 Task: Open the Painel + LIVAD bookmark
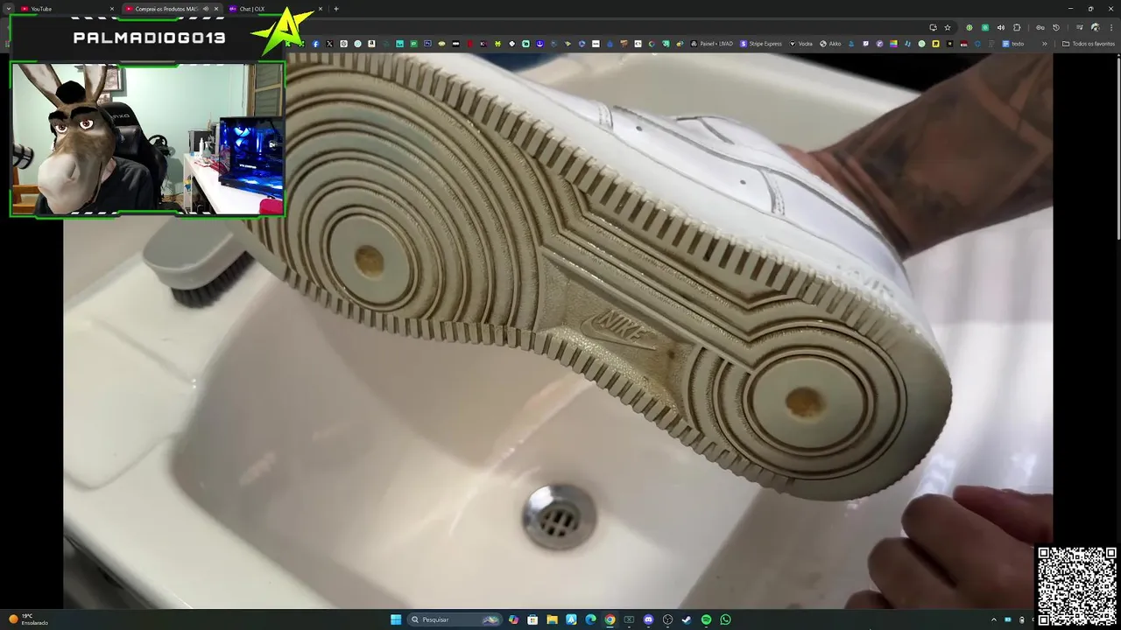711,44
